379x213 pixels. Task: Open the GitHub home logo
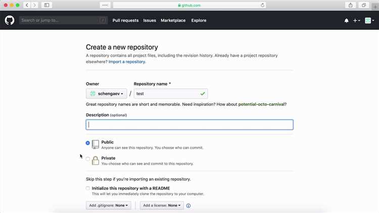pyautogui.click(x=10, y=20)
